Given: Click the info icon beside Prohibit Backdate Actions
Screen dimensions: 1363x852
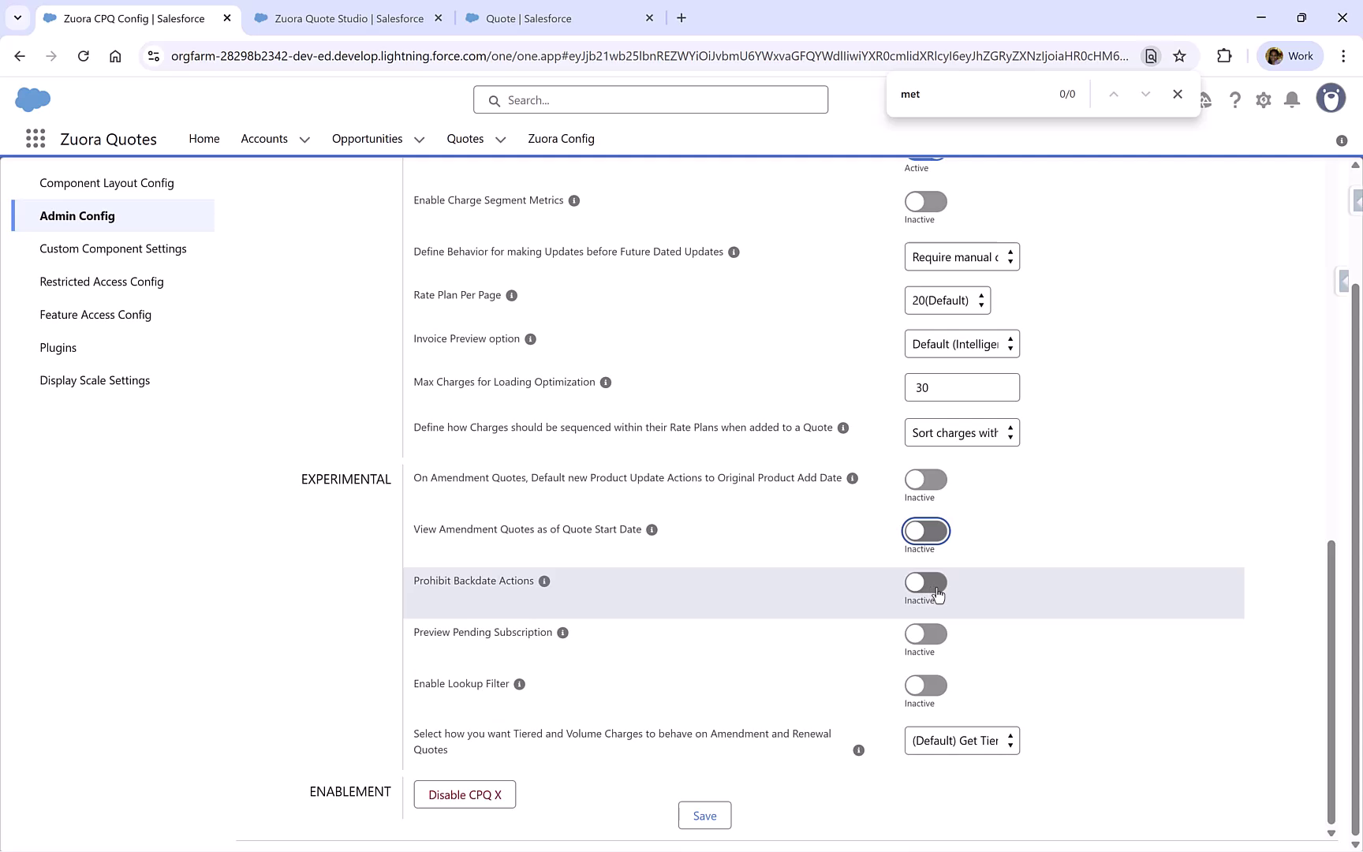Looking at the screenshot, I should pyautogui.click(x=544, y=581).
